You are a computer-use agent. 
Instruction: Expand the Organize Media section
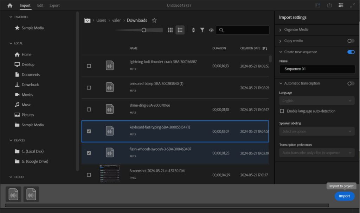(x=280, y=30)
